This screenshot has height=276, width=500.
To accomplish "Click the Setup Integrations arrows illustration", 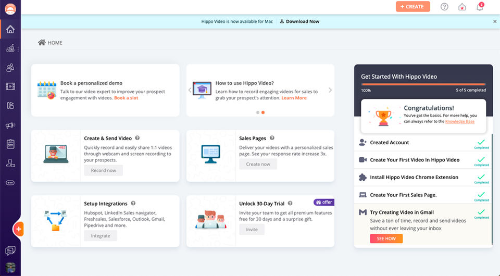I will coord(56,220).
